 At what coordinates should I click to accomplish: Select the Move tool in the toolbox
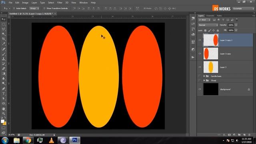pos(4,20)
